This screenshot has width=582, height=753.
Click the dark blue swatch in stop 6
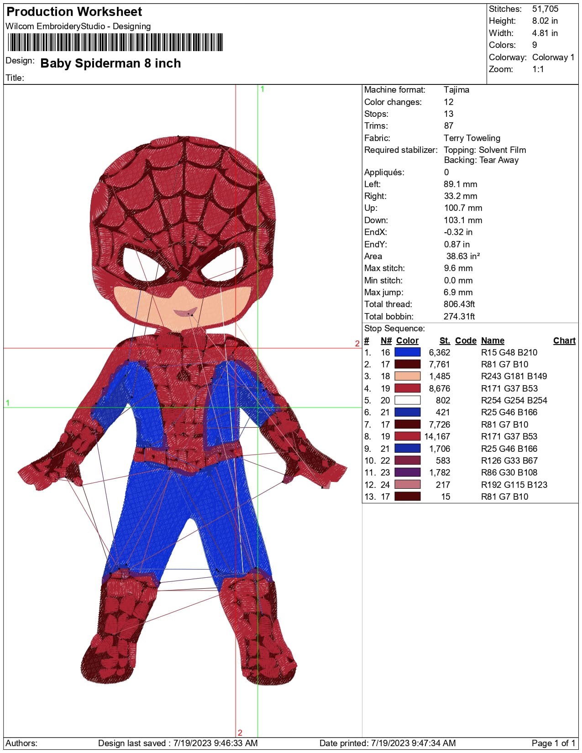click(407, 412)
